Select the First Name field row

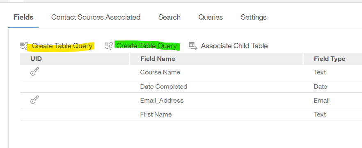(x=191, y=114)
